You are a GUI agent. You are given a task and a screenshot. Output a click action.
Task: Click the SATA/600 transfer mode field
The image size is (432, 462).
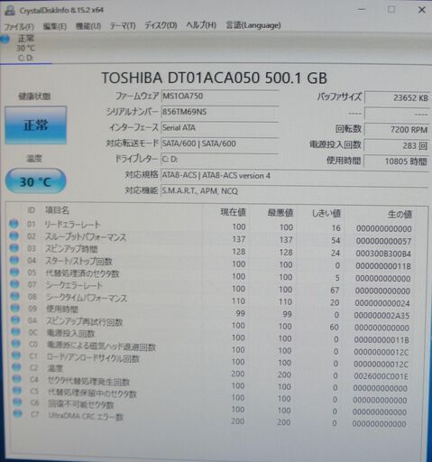click(220, 144)
